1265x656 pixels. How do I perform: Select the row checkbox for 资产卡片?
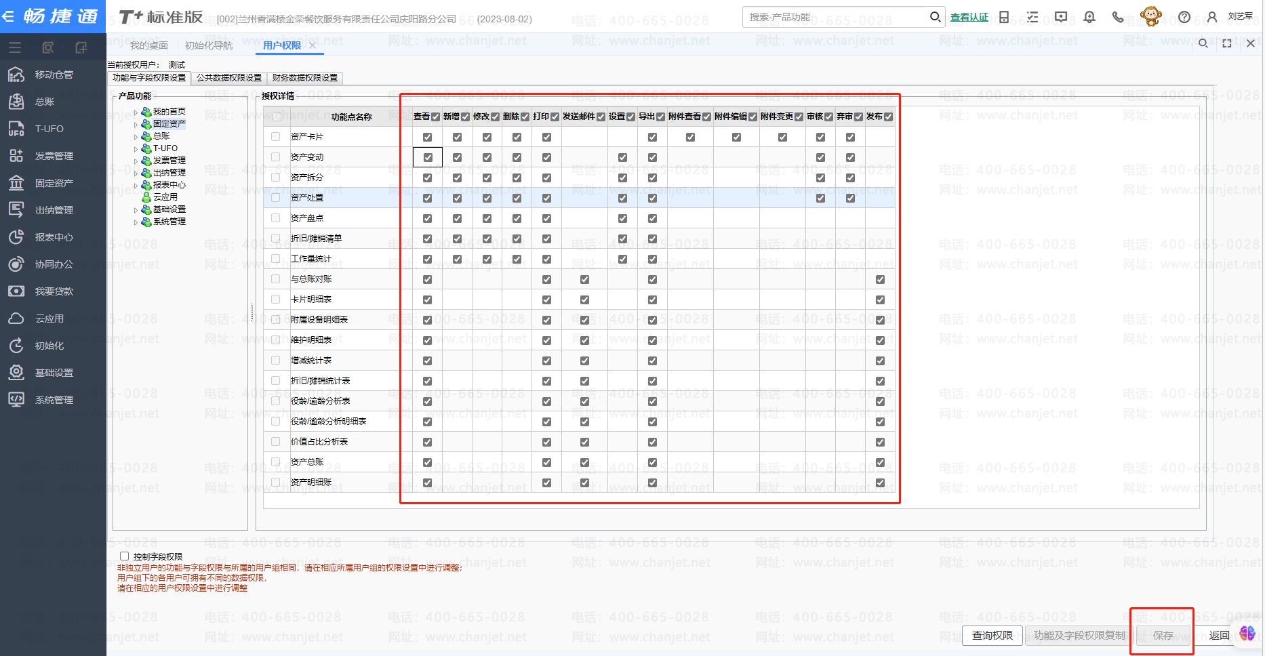276,137
